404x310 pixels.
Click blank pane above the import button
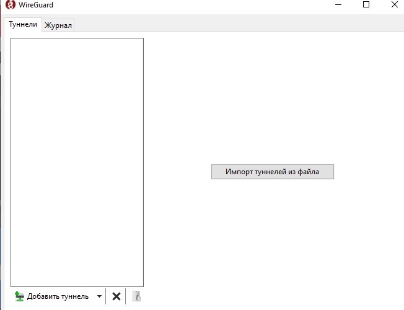[x=273, y=99]
